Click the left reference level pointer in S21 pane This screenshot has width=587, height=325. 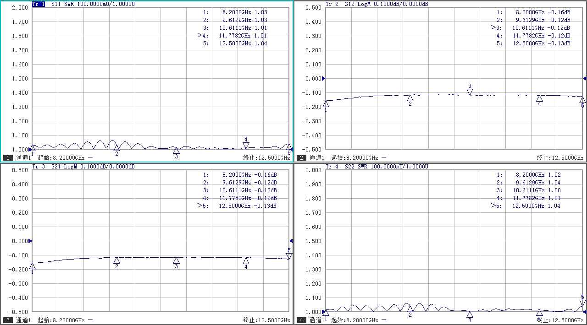tap(30, 241)
